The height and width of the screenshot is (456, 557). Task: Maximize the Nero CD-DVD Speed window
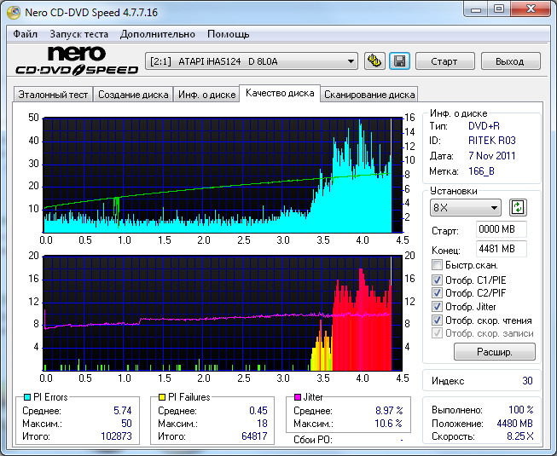pos(499,9)
